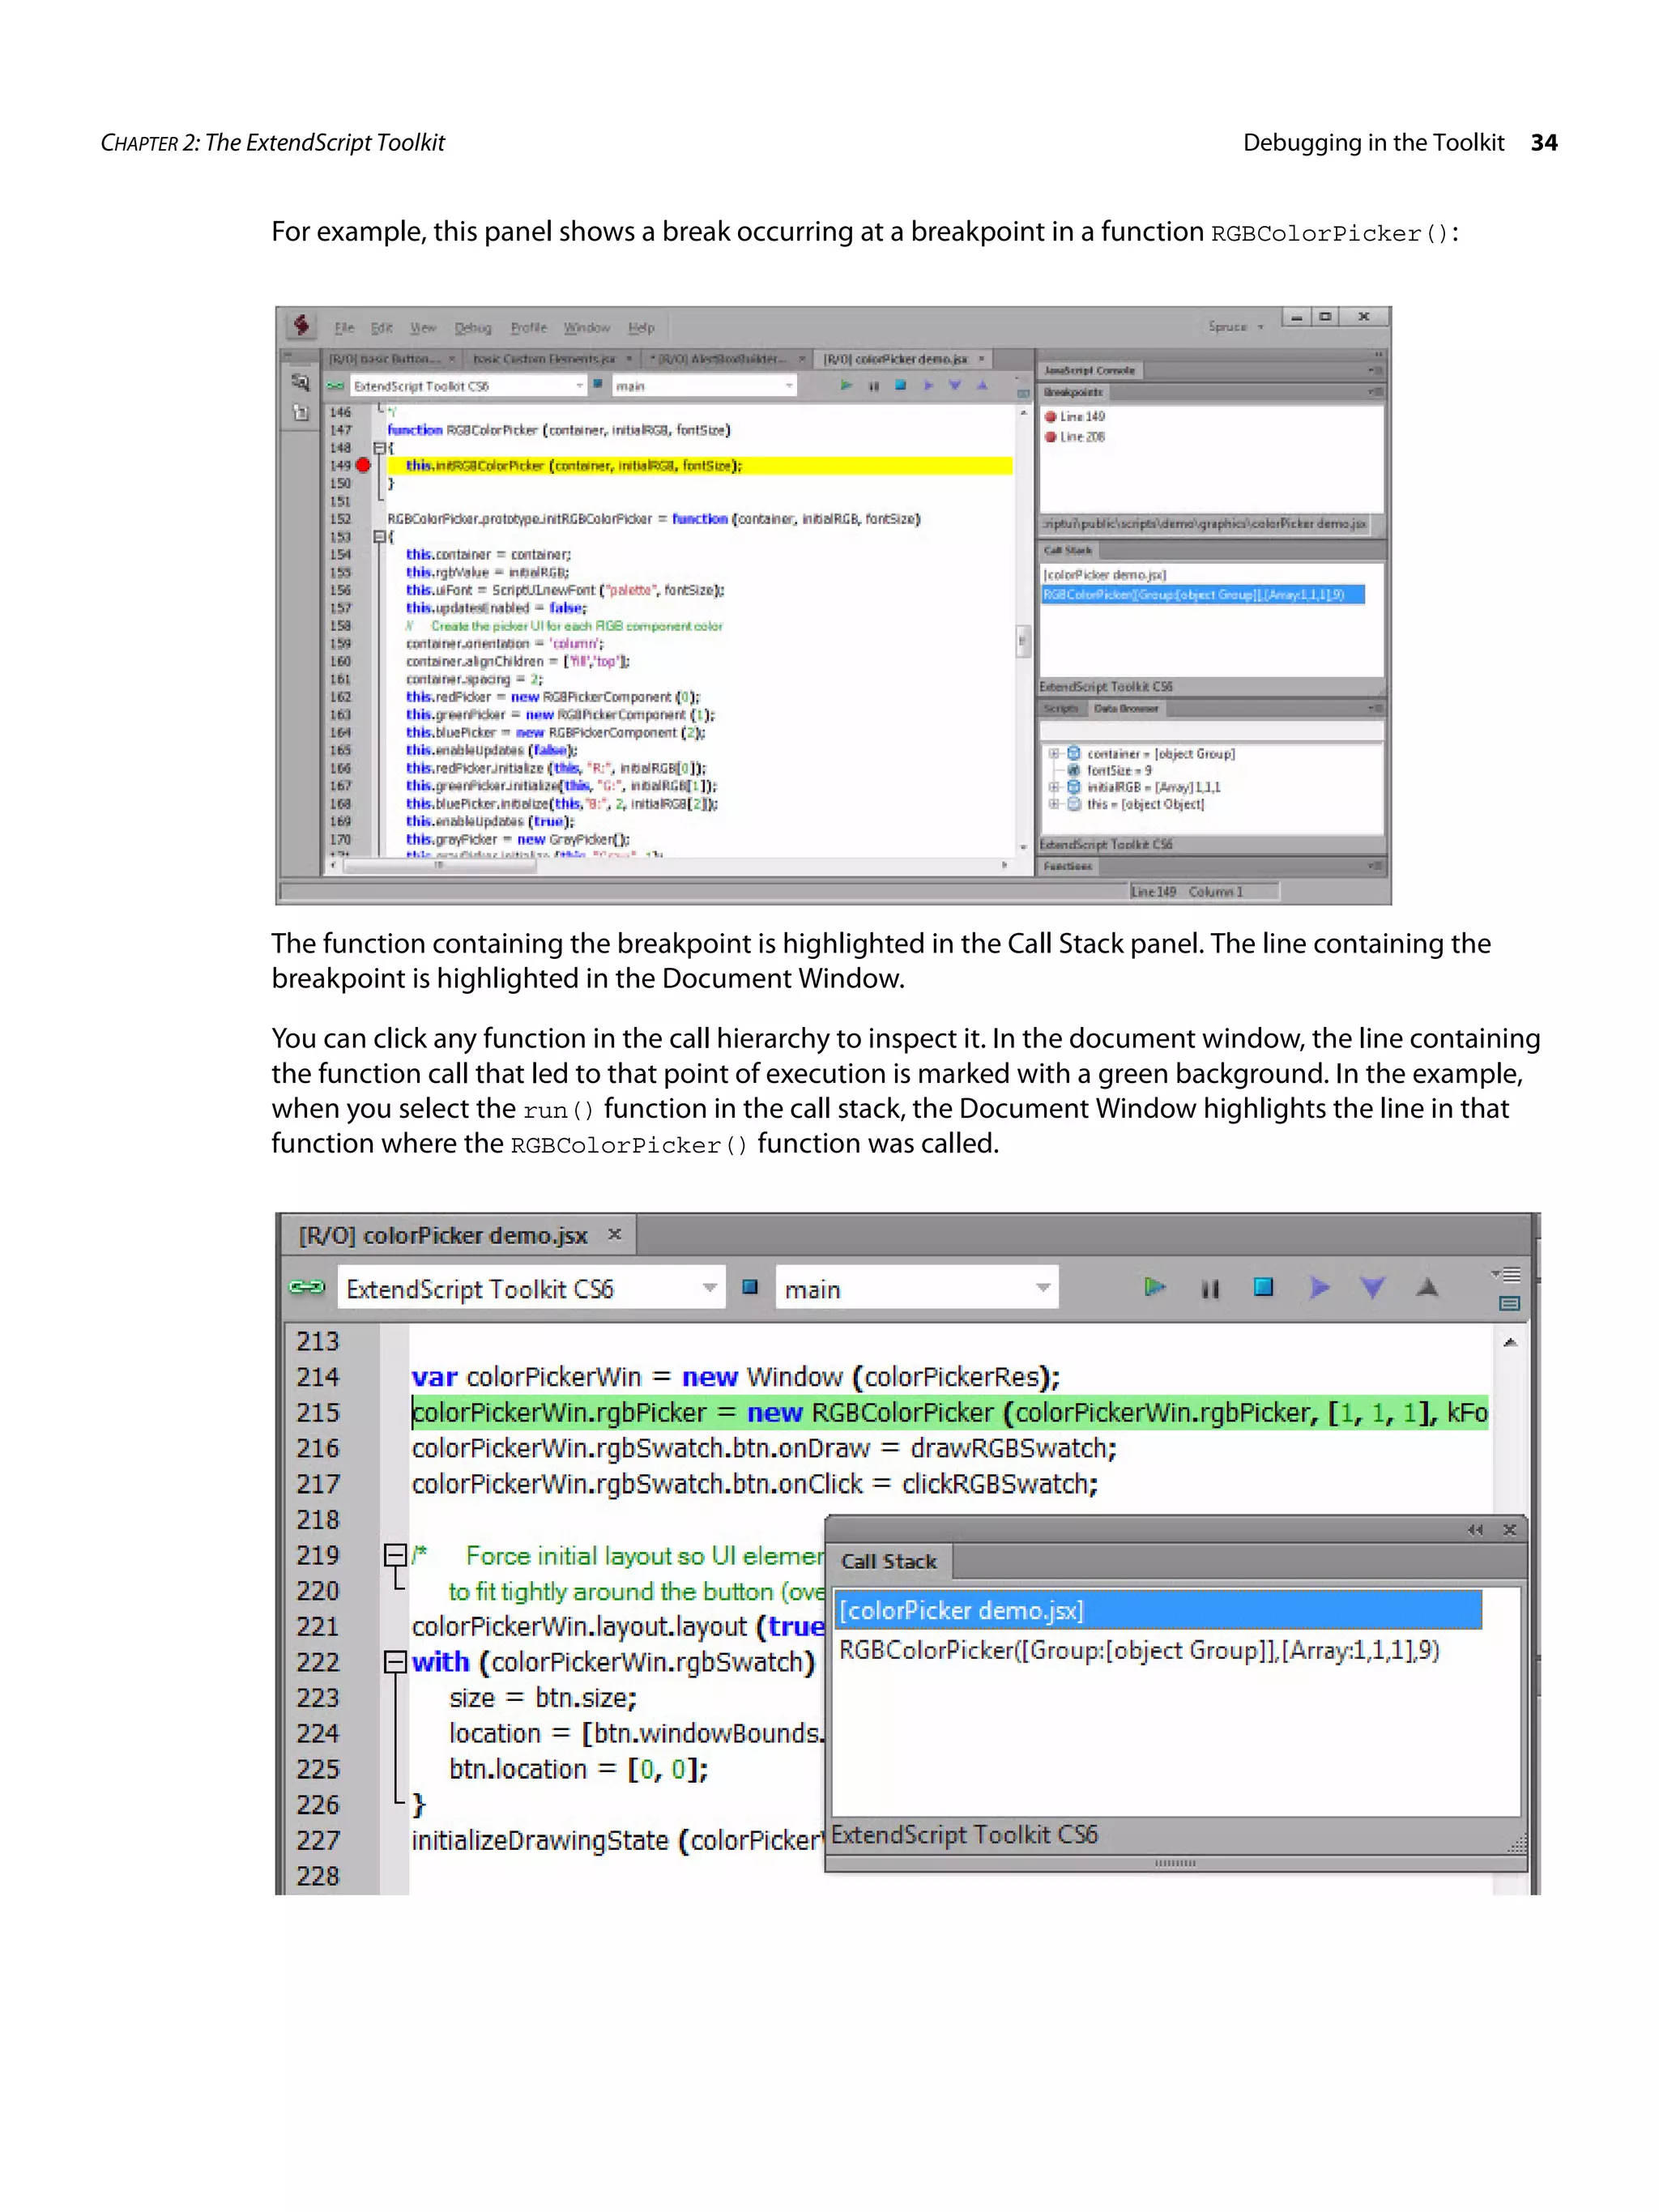Collapse the floating Call Stack panel to icons
Viewport: 1659px width, 2212px height.
pyautogui.click(x=1475, y=1529)
